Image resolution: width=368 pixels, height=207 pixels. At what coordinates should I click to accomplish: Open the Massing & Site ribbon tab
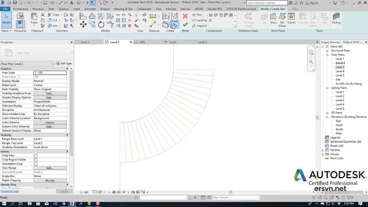point(123,9)
